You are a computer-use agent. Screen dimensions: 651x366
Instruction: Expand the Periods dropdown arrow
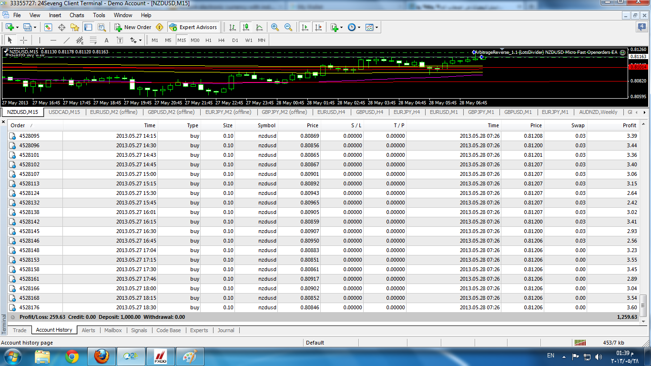359,27
